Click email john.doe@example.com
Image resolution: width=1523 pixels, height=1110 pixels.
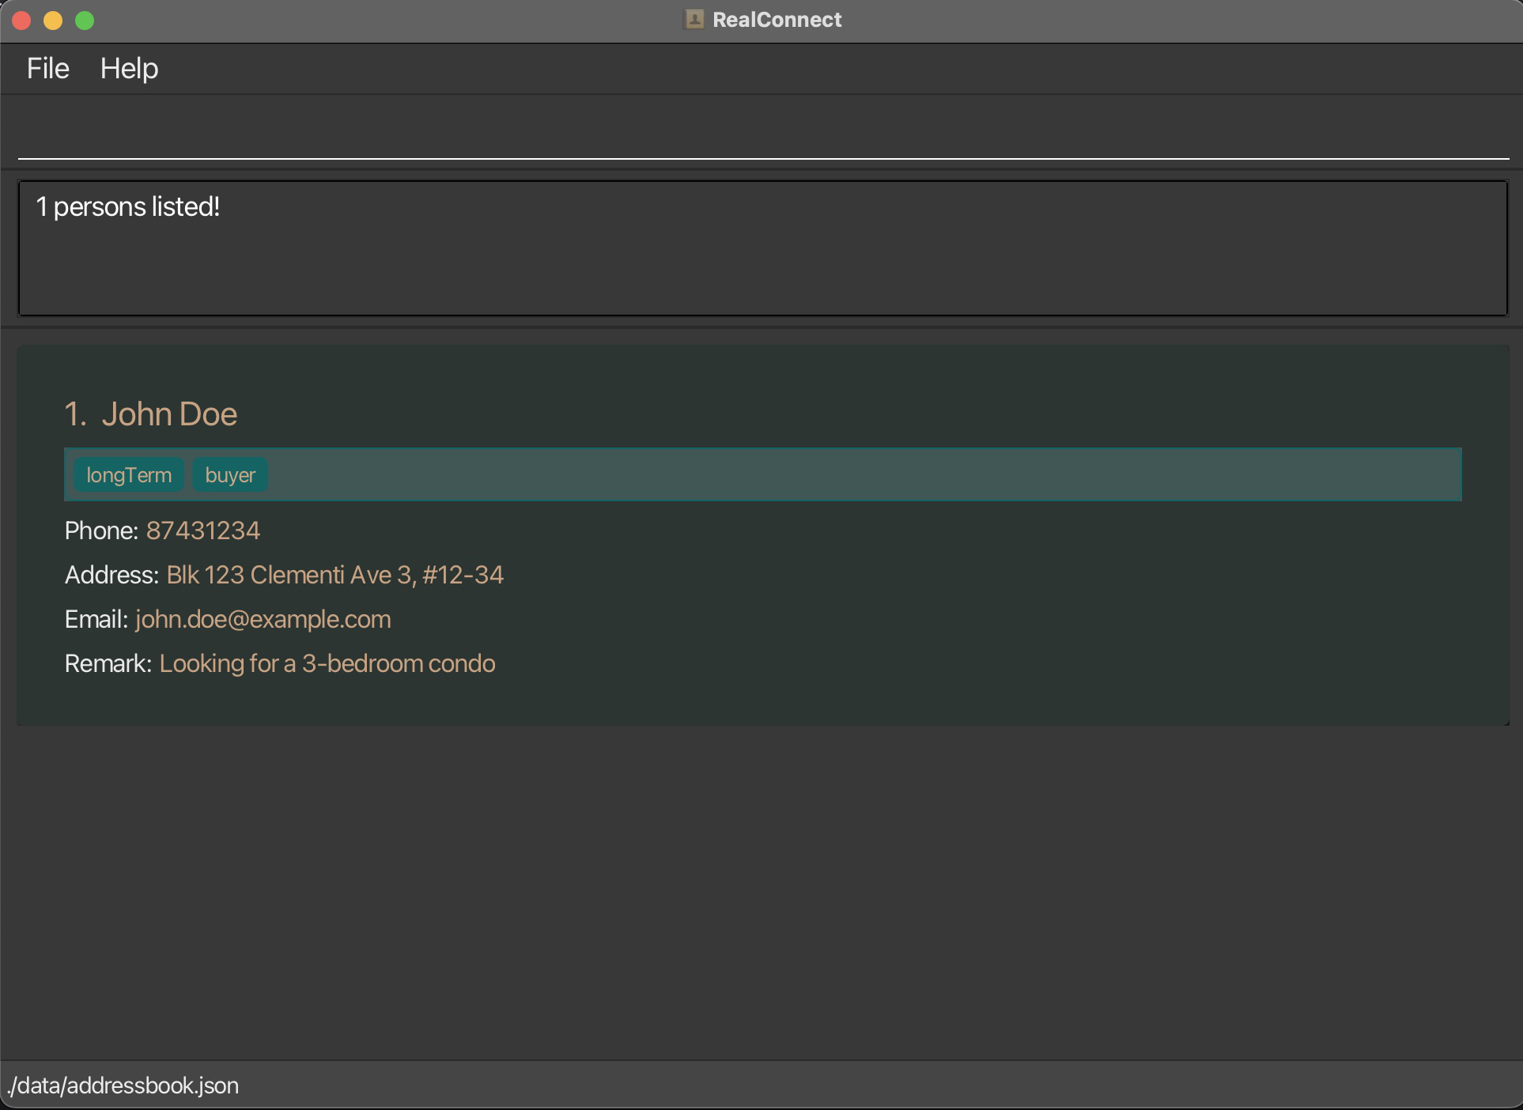[263, 619]
